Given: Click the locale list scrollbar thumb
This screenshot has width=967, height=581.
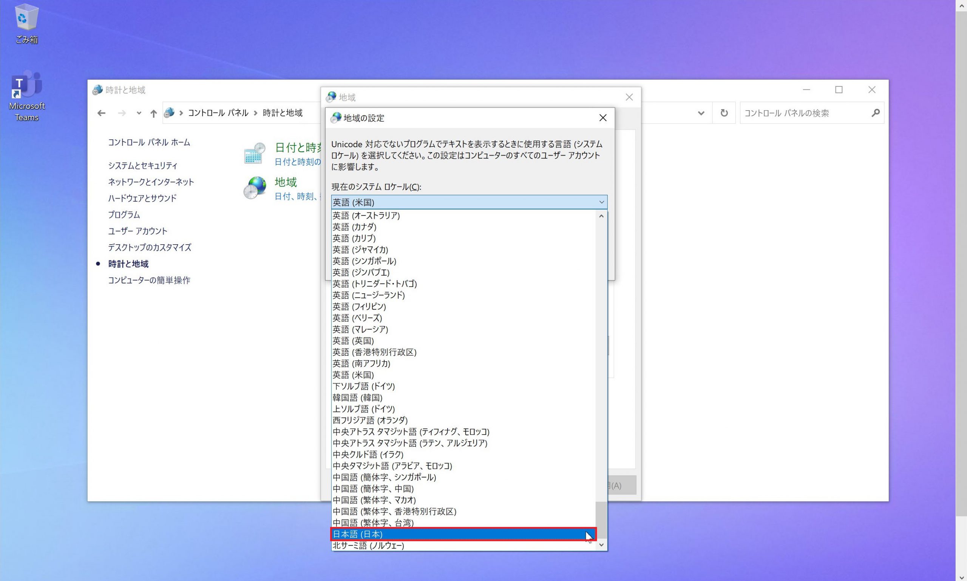Looking at the screenshot, I should coord(601,520).
